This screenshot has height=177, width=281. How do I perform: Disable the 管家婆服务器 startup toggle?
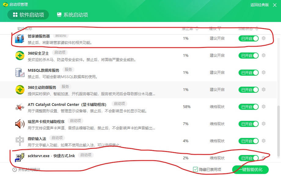click(249, 38)
